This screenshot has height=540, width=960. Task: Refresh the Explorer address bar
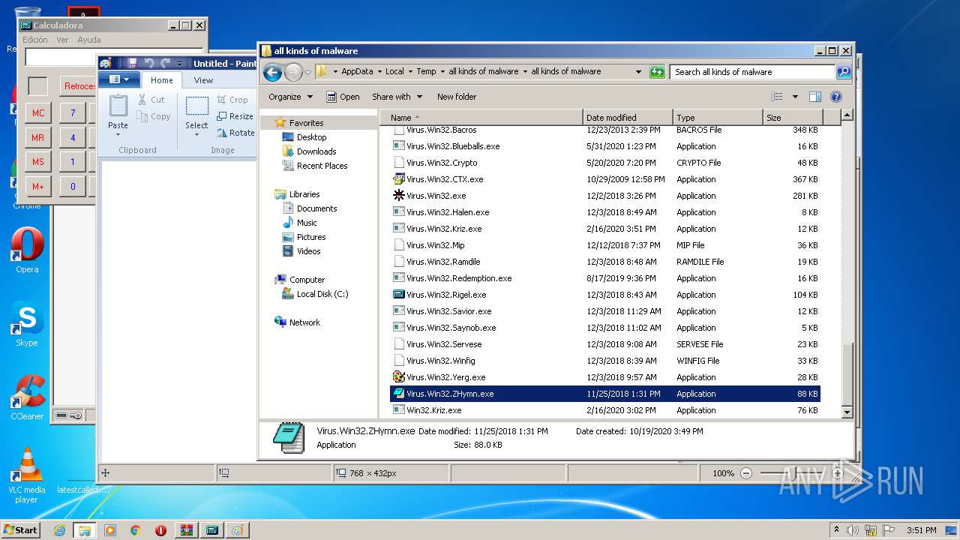(x=657, y=72)
